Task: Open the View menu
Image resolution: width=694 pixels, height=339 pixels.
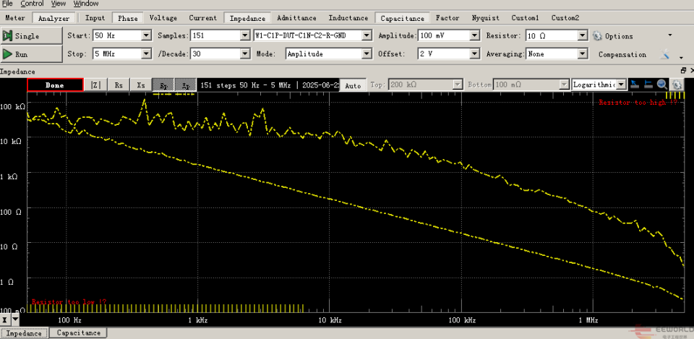Action: tap(58, 4)
